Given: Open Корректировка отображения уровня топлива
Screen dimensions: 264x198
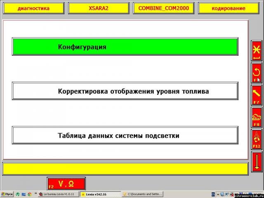Looking at the screenshot, I should [125, 91].
